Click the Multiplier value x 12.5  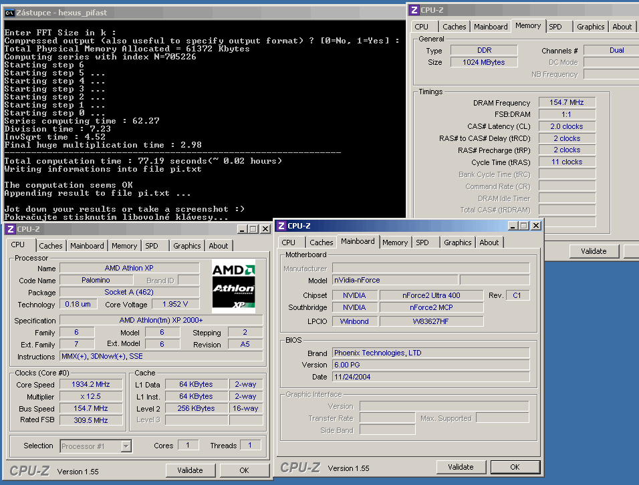91,396
